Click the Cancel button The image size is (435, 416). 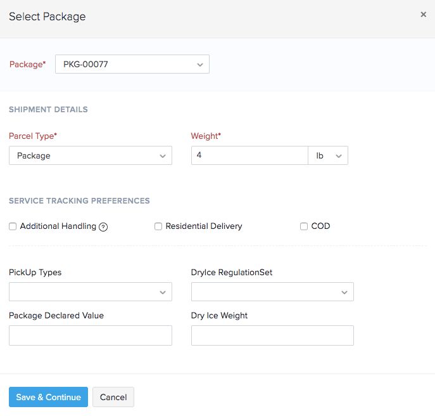click(113, 397)
